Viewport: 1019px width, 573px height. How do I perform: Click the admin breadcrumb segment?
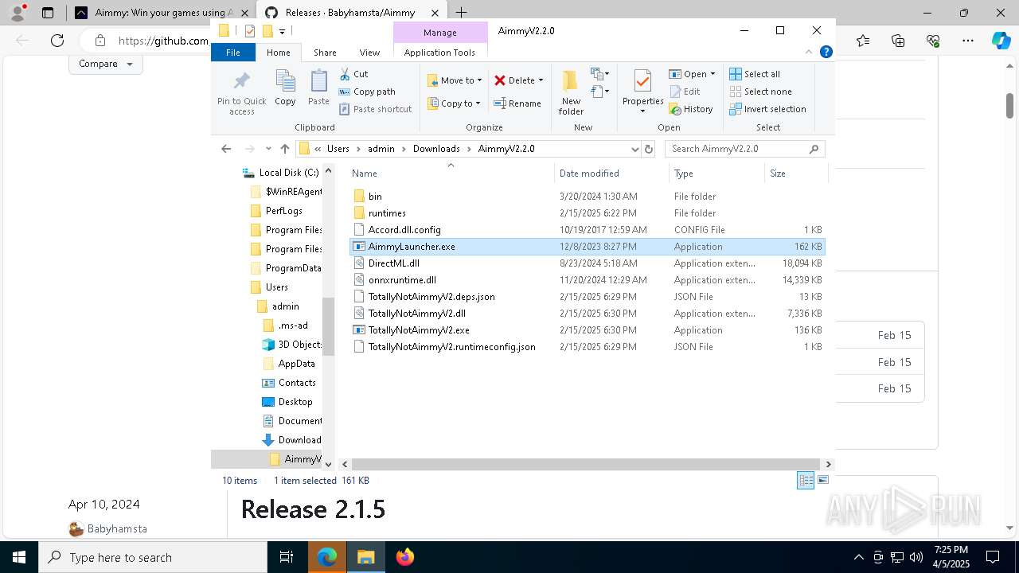[381, 149]
